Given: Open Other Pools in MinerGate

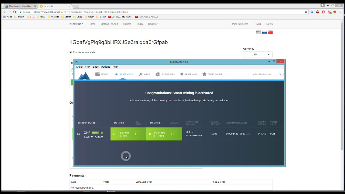Looking at the screenshot, I should 165,74.
